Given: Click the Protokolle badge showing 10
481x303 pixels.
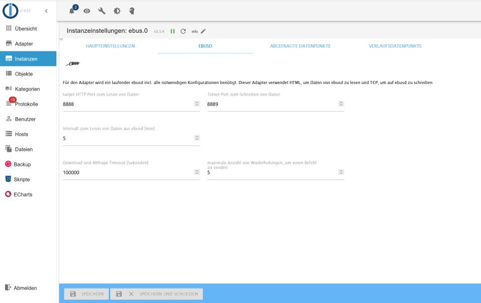Looking at the screenshot, I should click(x=13, y=100).
